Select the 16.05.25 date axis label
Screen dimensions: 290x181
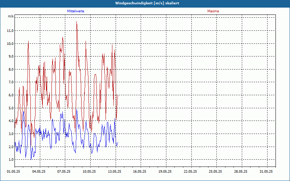[140, 172]
